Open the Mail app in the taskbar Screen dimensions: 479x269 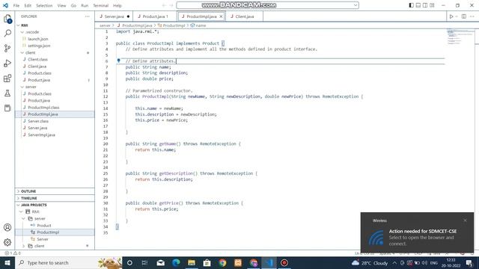pyautogui.click(x=160, y=262)
